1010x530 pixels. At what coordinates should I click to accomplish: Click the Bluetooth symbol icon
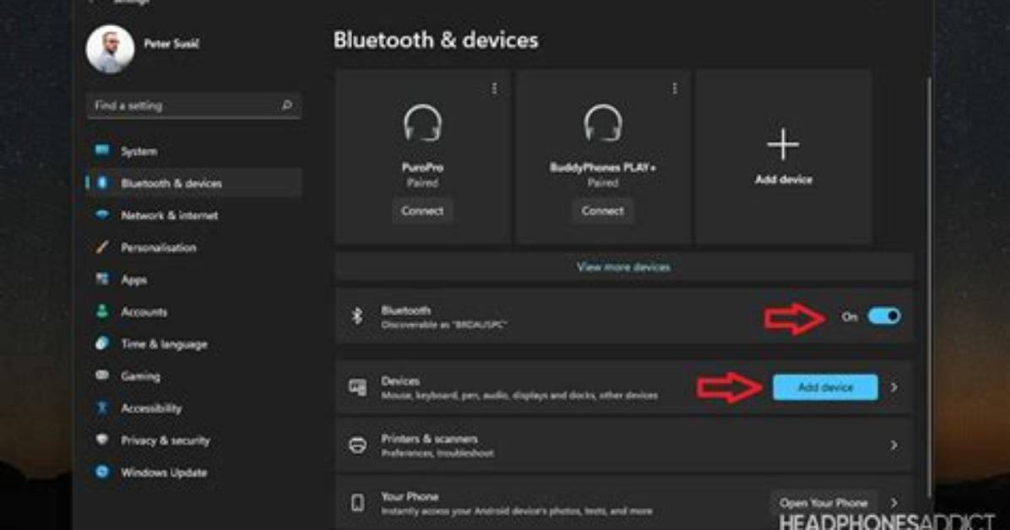(x=357, y=316)
